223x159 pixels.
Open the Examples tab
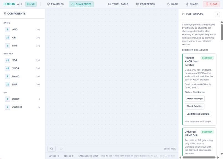click(55, 4)
